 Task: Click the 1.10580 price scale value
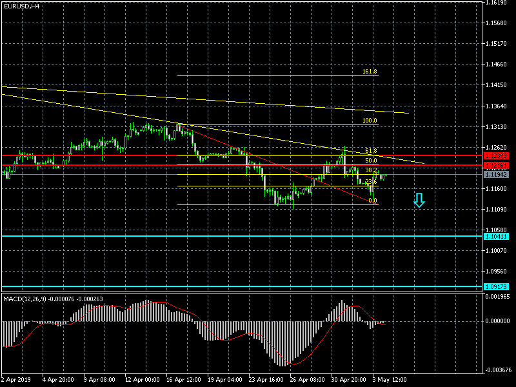496,230
